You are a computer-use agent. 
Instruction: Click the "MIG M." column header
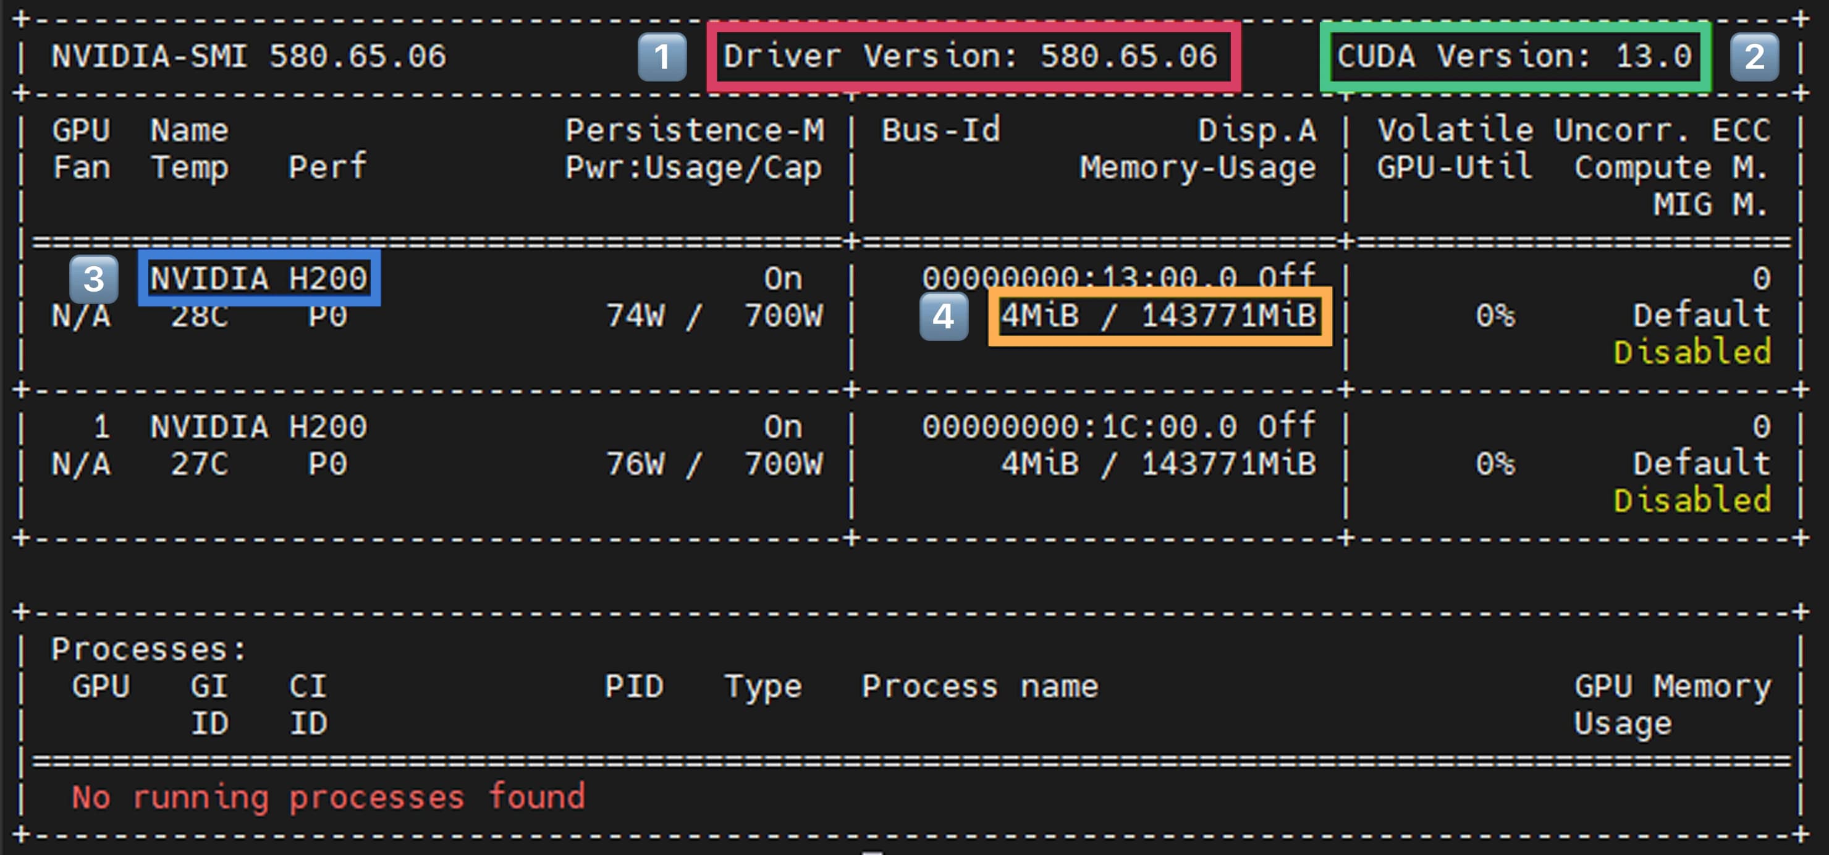tap(1710, 204)
